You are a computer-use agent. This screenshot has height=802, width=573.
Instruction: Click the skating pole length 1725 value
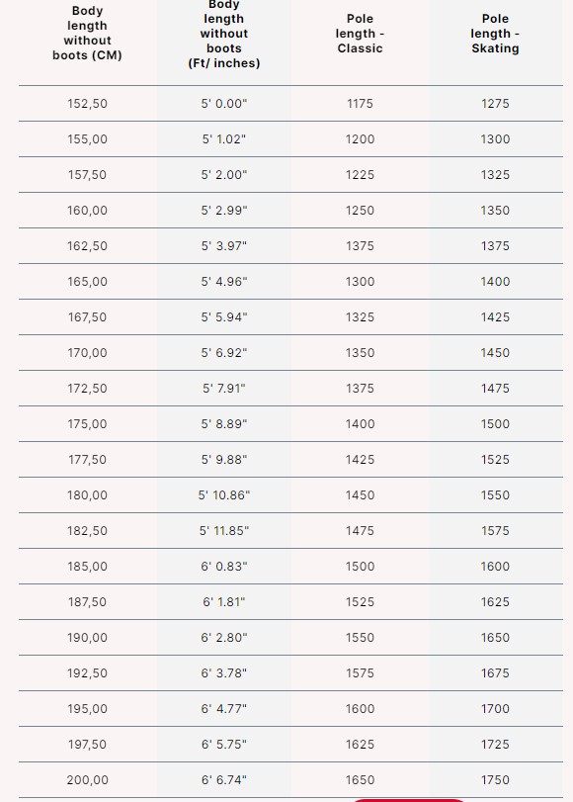click(x=495, y=745)
